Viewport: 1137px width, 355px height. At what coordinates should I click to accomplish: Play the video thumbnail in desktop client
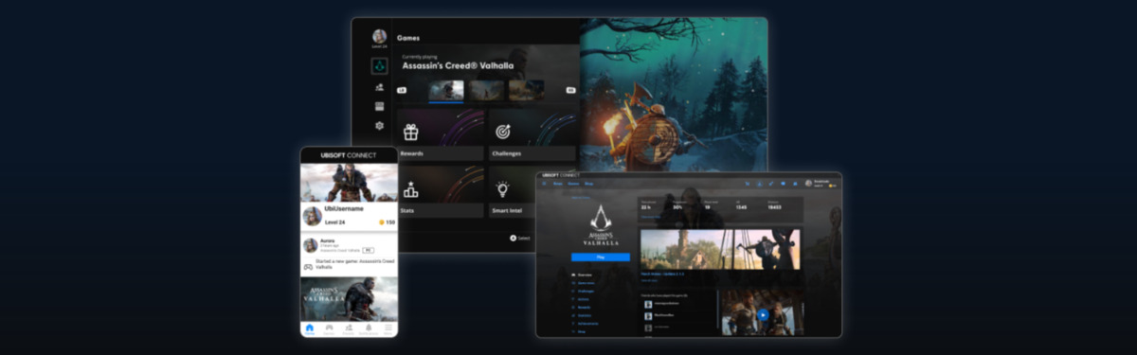tap(763, 314)
